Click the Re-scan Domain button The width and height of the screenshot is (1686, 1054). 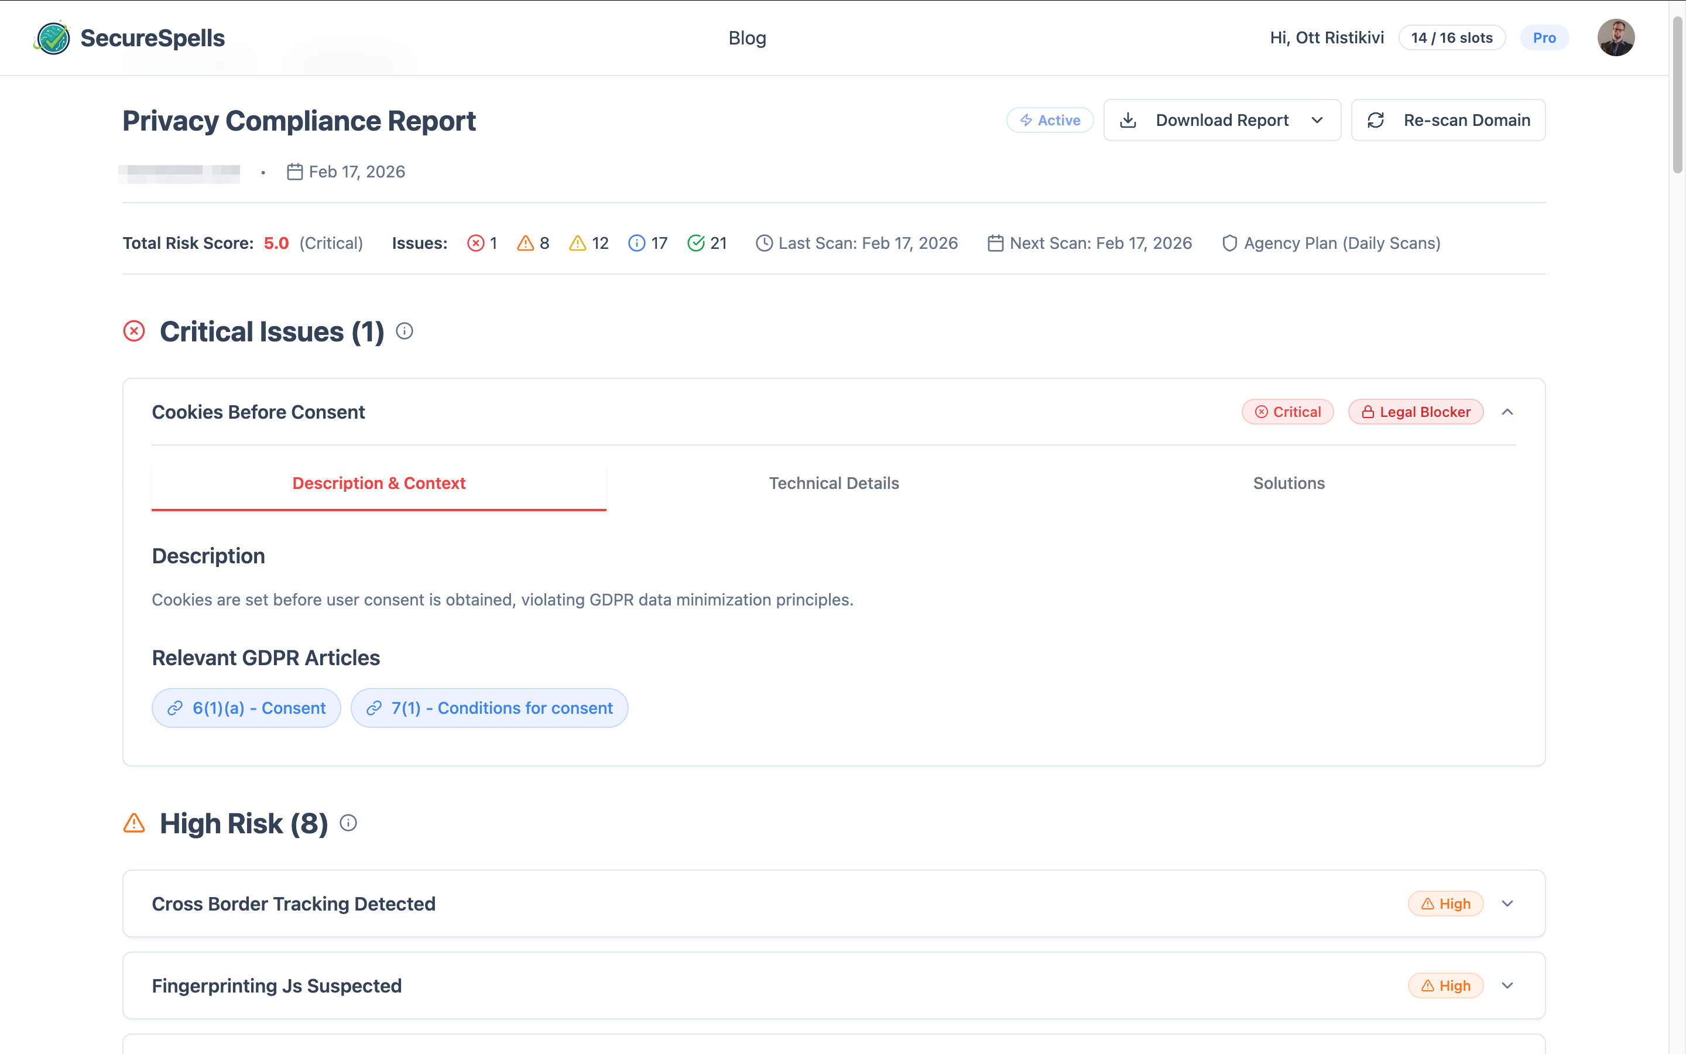[1448, 120]
